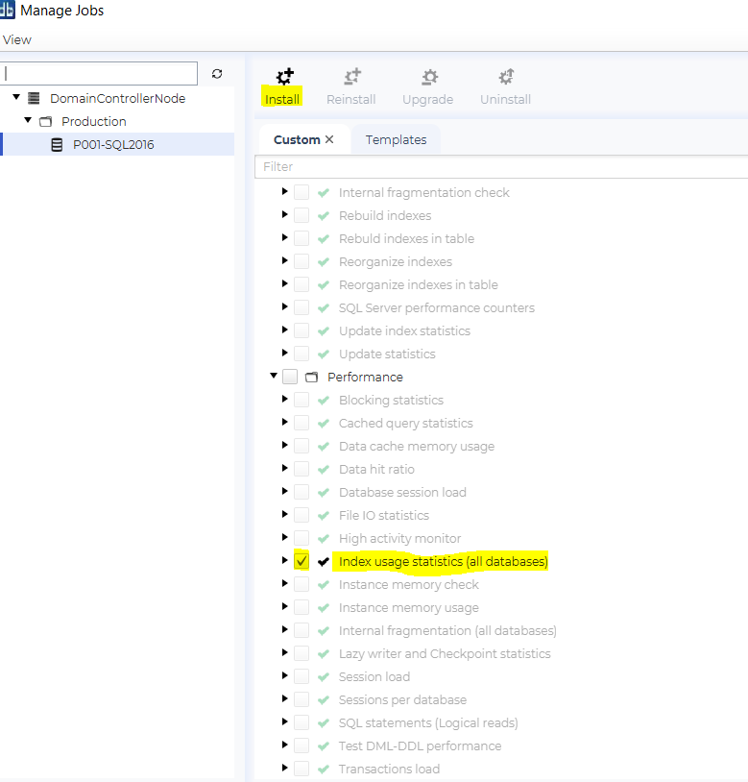
Task: Select P001-SQL2016 in the tree
Action: 113,145
